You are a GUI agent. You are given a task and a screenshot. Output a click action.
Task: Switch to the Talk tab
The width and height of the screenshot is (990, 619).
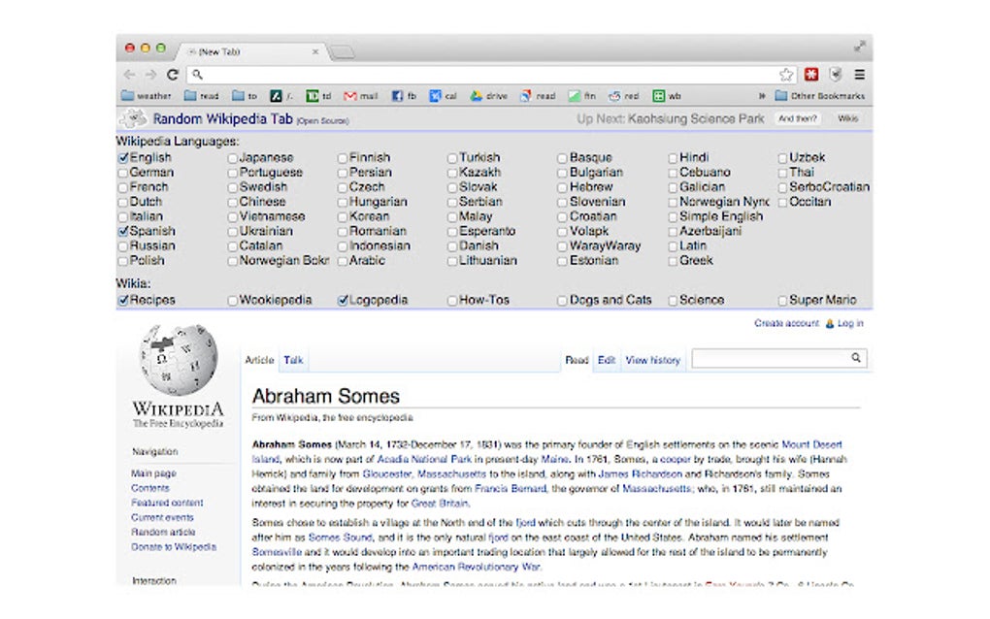293,360
